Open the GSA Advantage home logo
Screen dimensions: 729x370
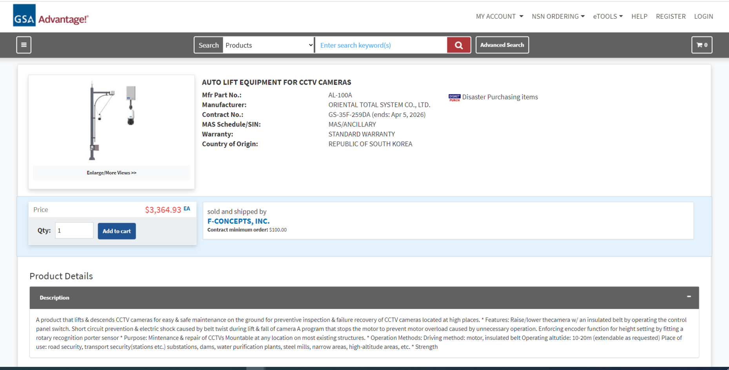pyautogui.click(x=51, y=15)
